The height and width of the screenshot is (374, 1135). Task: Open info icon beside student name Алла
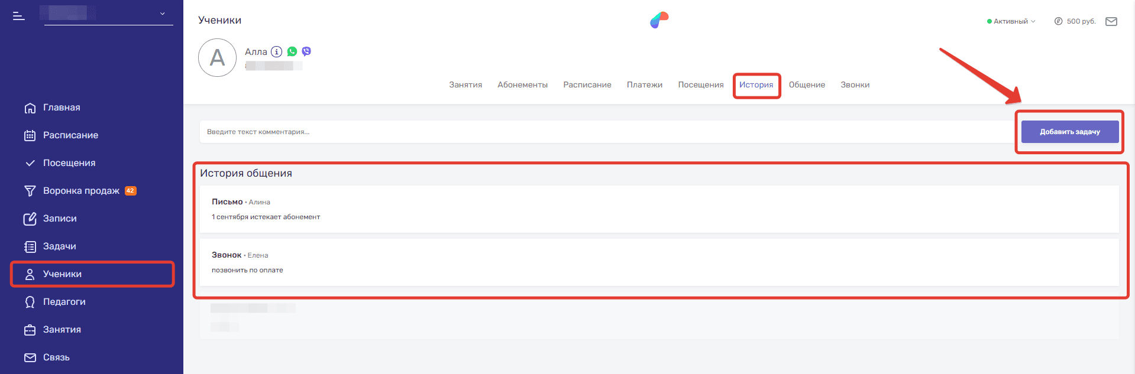coord(276,52)
